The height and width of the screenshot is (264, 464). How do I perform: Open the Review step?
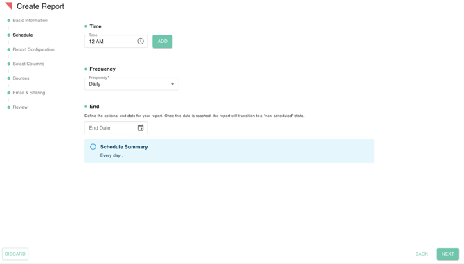(x=20, y=107)
